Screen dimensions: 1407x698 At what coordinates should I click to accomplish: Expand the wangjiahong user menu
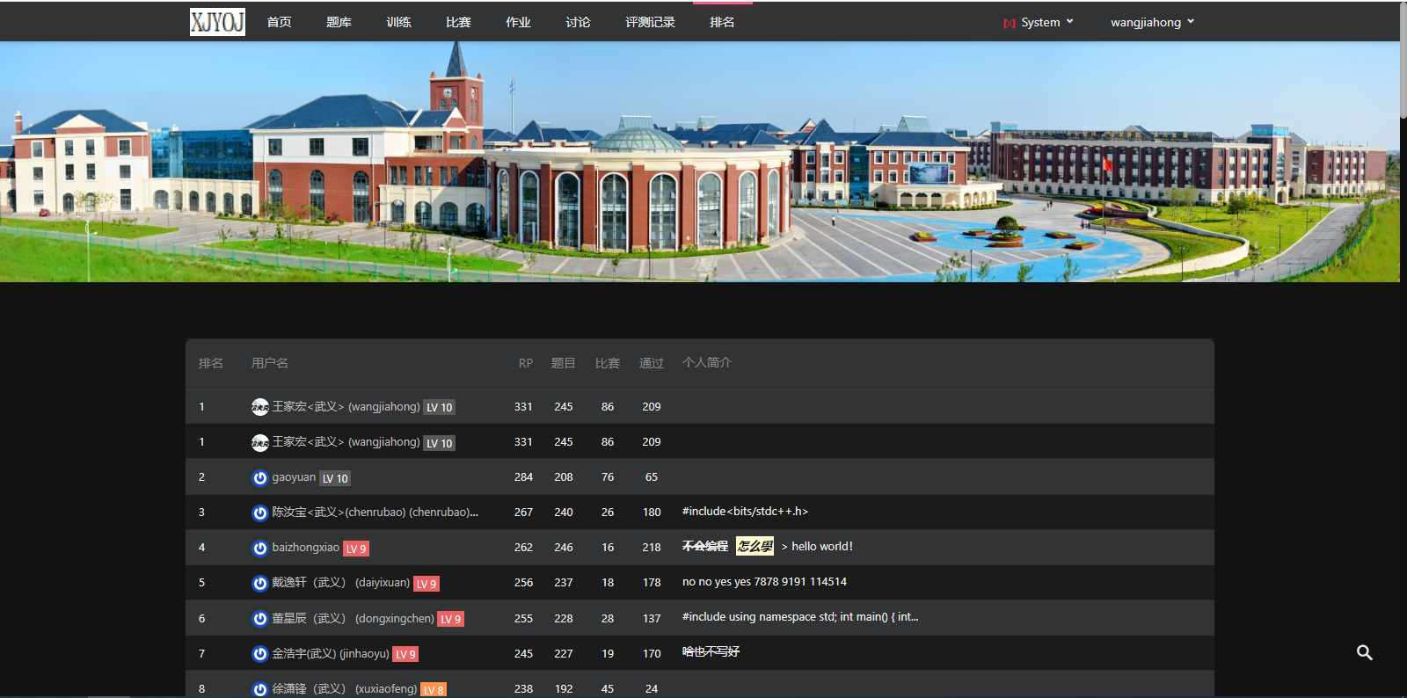coord(1152,22)
